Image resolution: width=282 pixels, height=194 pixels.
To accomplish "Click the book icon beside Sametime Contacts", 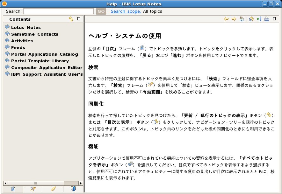I will (7, 34).
